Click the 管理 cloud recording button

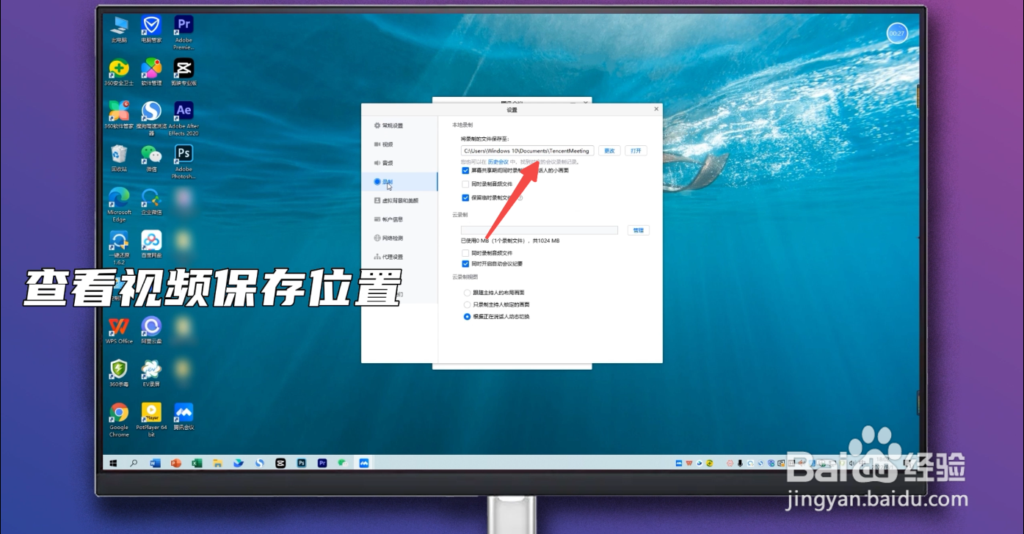coord(638,230)
